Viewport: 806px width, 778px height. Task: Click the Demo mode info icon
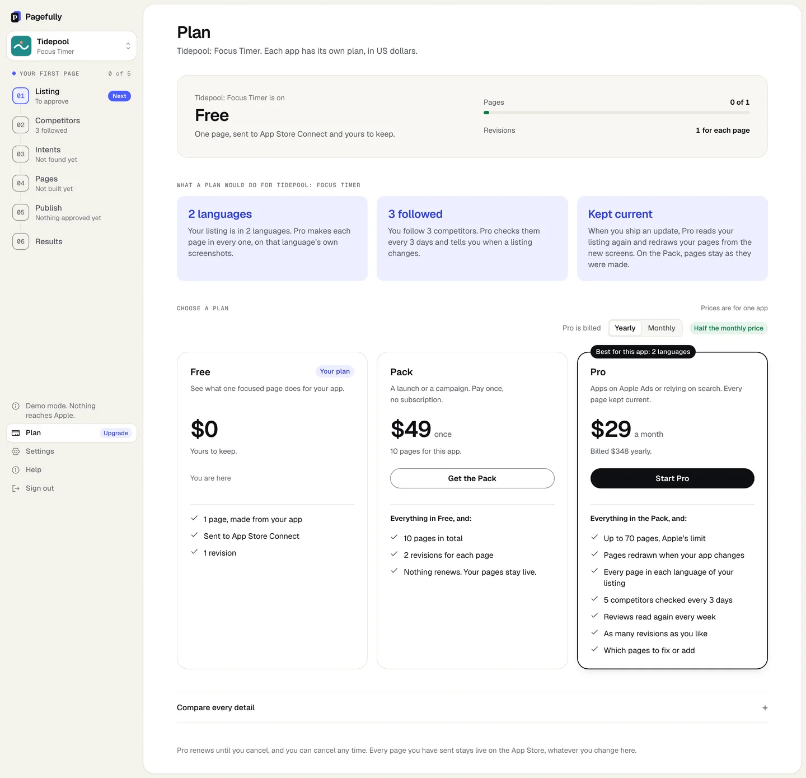16,406
